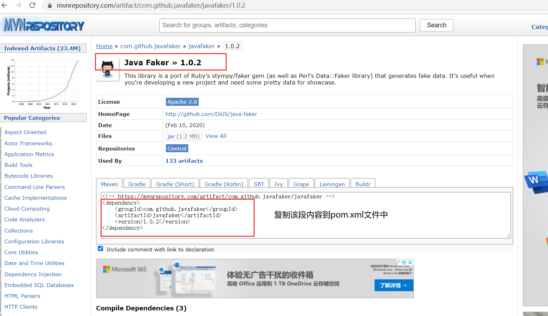
Task: Open the Configuration Libraries category
Action: pyautogui.click(x=34, y=241)
